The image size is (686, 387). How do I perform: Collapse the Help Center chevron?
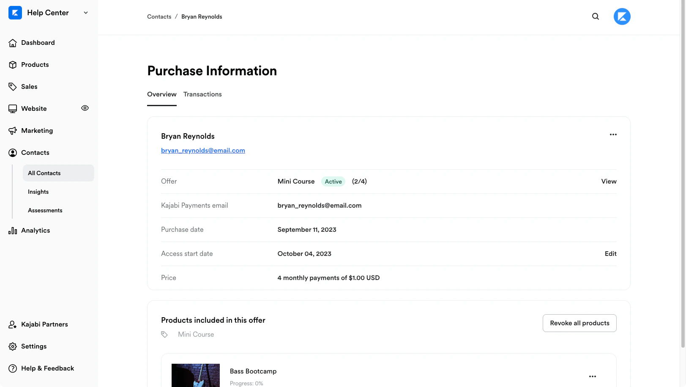(x=86, y=13)
